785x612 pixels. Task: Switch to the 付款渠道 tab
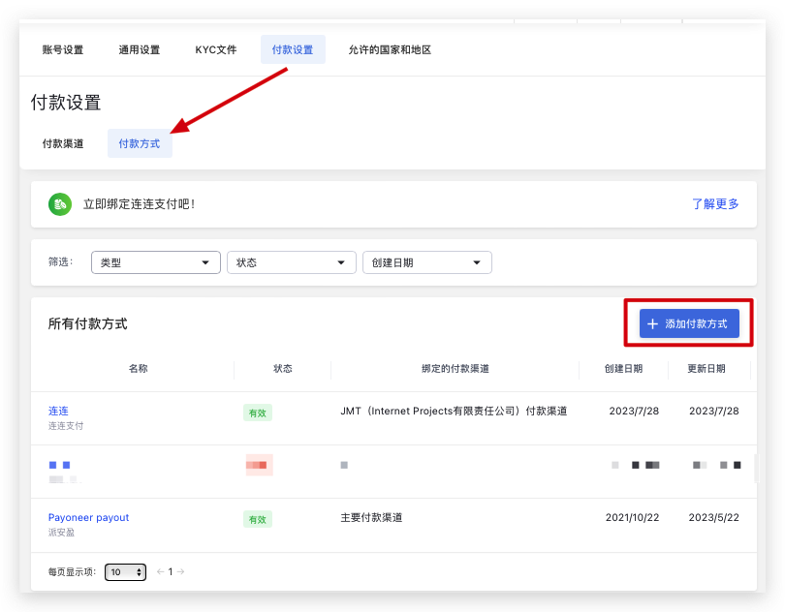click(63, 143)
